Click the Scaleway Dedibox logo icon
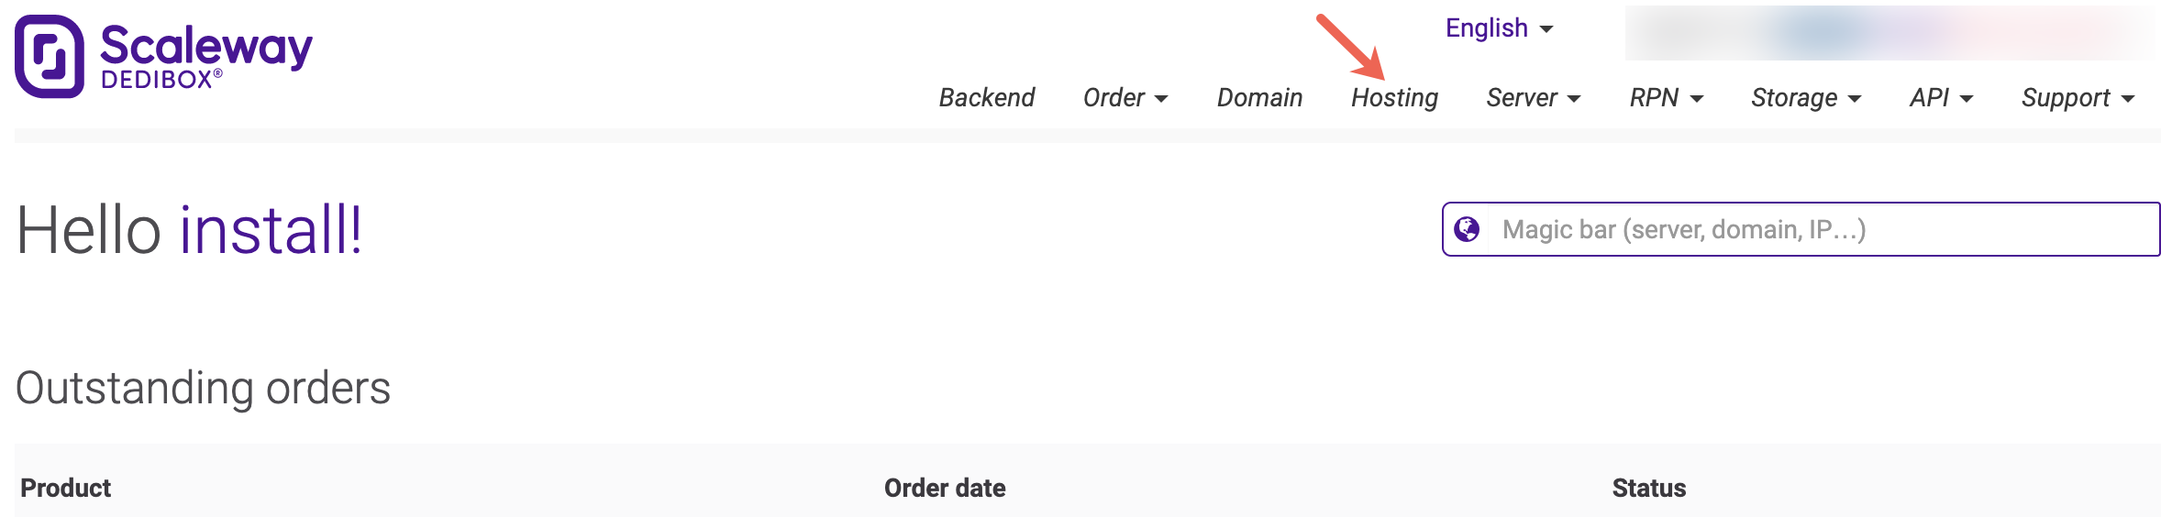Screen dimensions: 2172x517 50,56
